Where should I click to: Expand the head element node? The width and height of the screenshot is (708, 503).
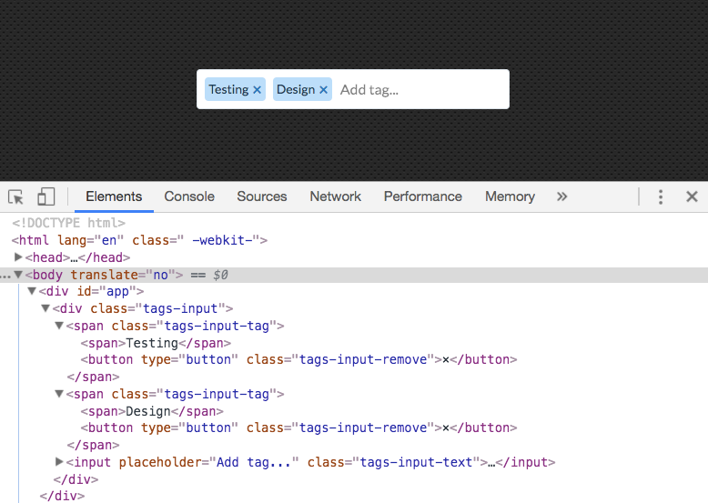(x=18, y=257)
